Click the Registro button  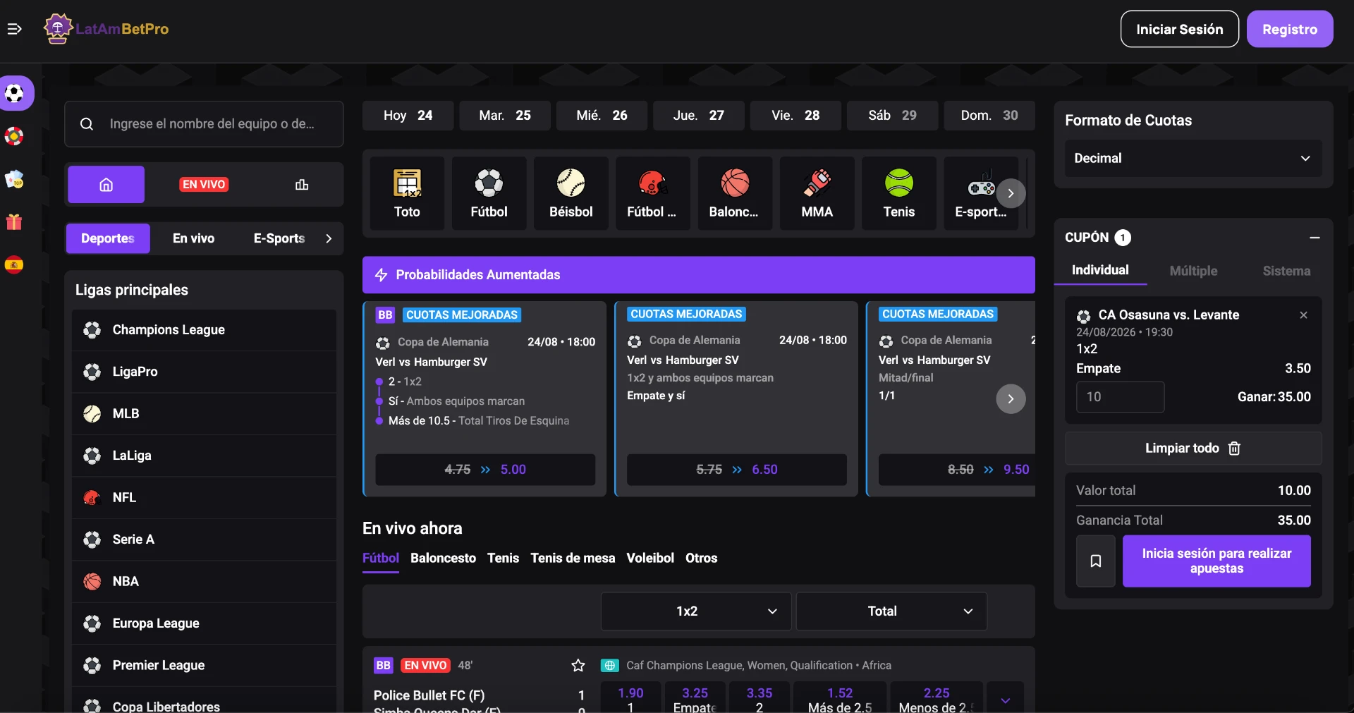(1289, 29)
